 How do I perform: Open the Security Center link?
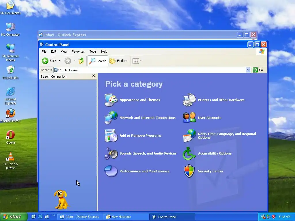point(211,171)
